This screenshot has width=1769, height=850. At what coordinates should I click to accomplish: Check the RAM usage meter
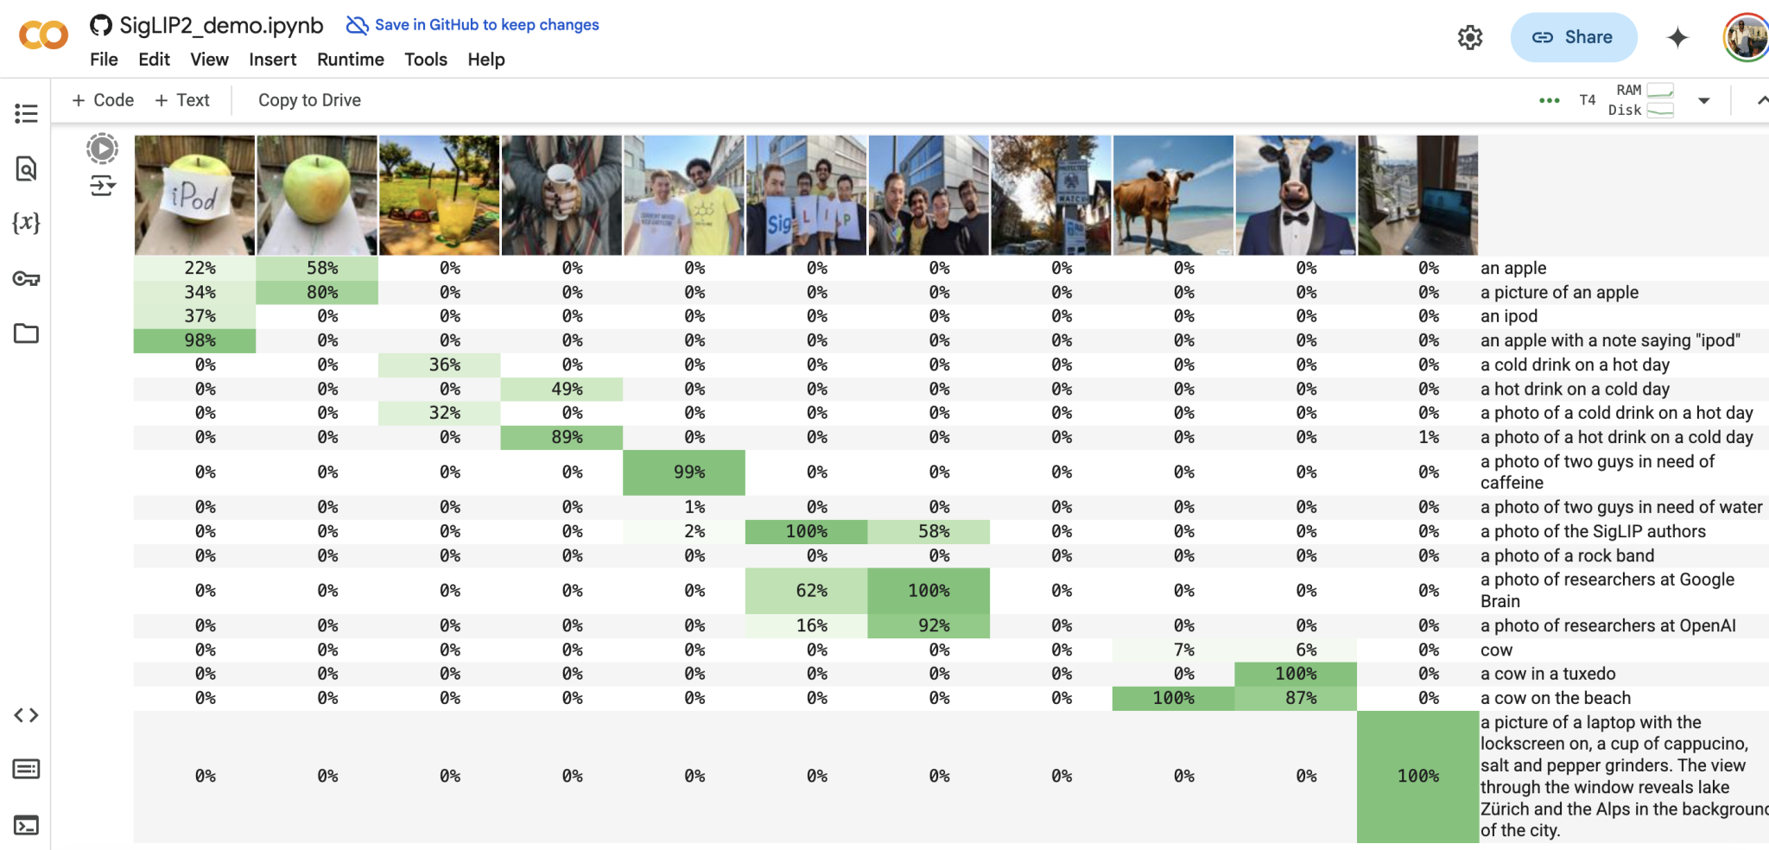pyautogui.click(x=1660, y=89)
